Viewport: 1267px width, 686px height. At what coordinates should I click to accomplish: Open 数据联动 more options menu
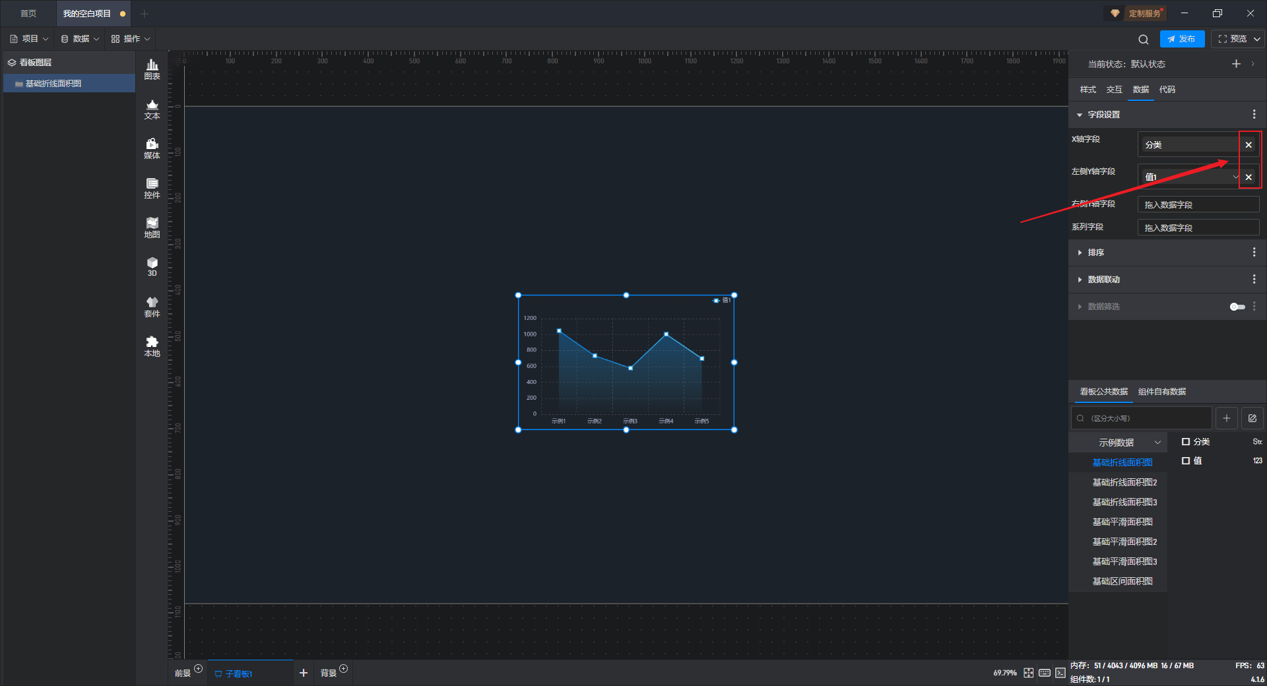[x=1254, y=280]
